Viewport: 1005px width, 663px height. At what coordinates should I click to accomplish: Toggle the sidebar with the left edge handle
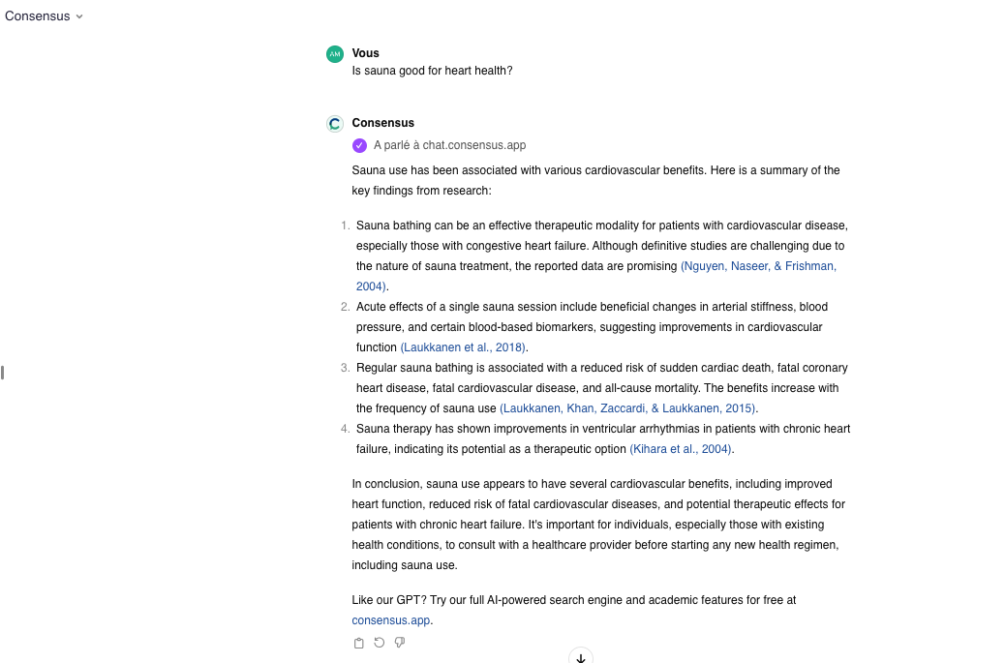3,372
